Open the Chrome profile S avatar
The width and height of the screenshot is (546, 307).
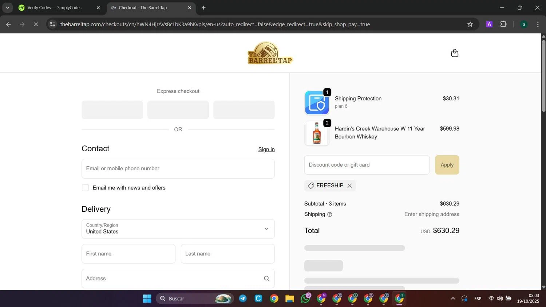point(524,24)
